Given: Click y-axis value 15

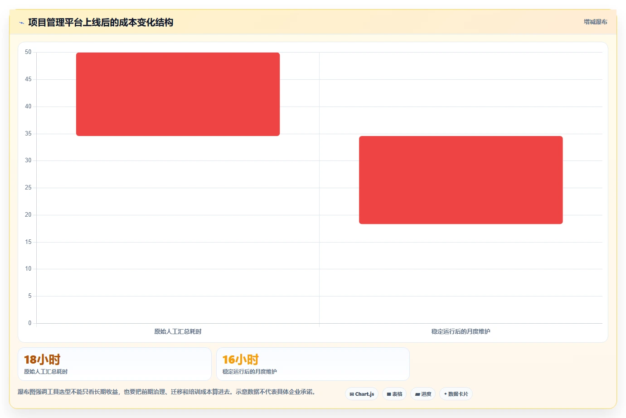Looking at the screenshot, I should coord(28,242).
